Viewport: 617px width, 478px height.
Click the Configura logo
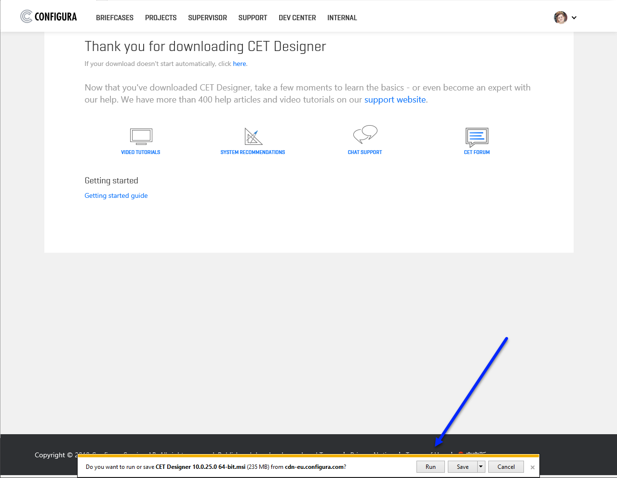coord(49,17)
